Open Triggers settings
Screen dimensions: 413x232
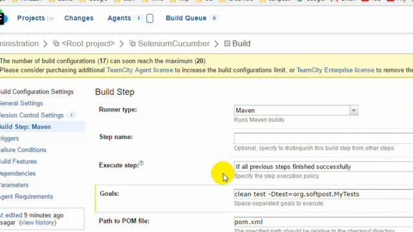(9, 139)
